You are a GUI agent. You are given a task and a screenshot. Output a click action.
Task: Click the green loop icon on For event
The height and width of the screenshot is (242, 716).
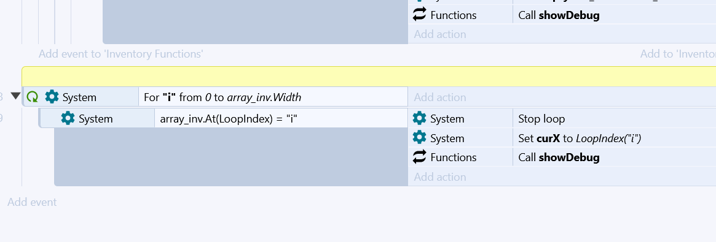(33, 97)
